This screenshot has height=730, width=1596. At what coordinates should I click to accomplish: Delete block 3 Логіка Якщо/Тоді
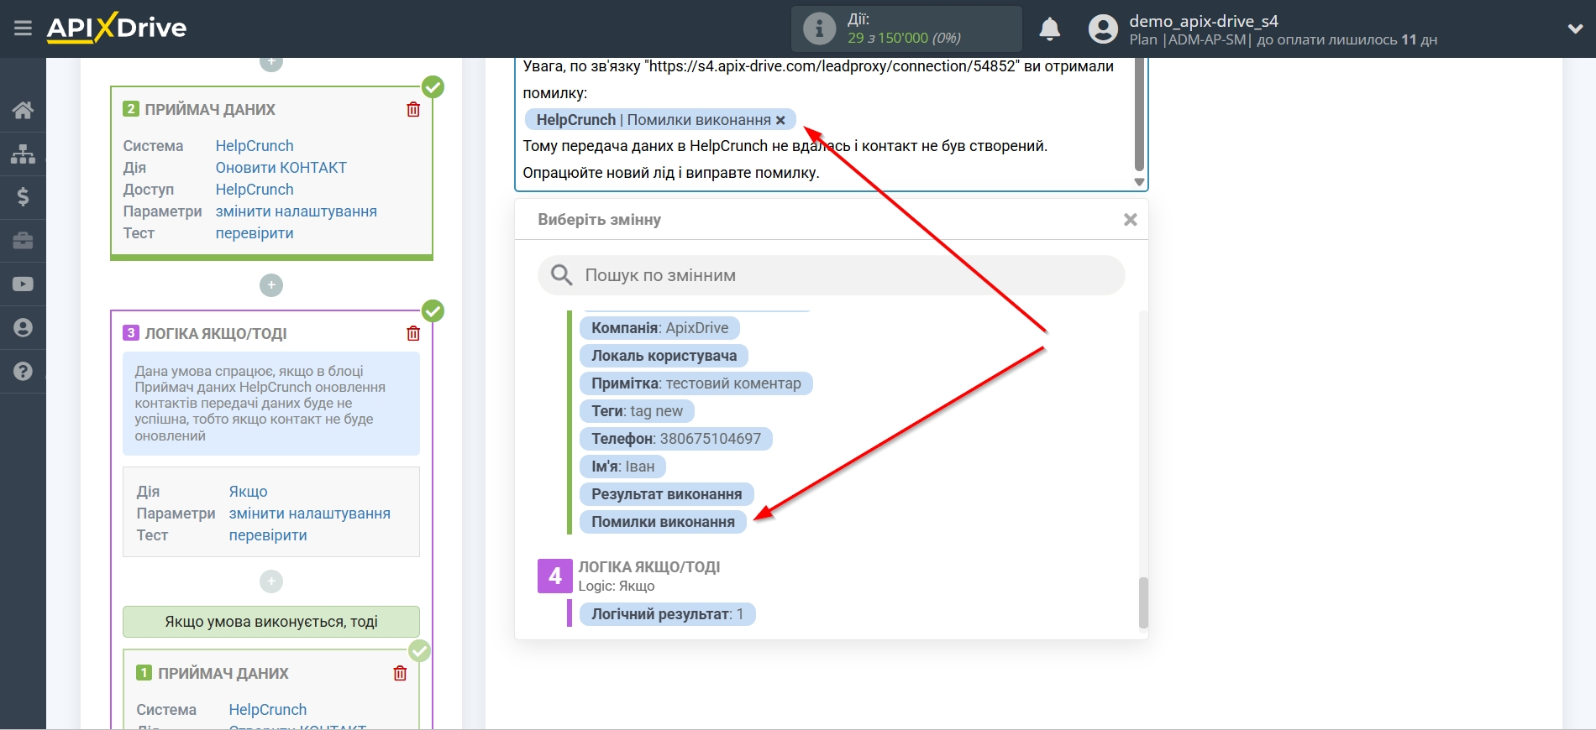click(413, 333)
